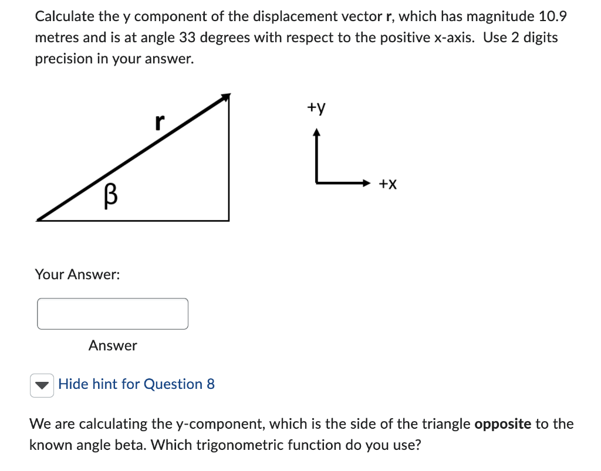Click the +x axis label
The image size is (601, 471).
tap(387, 184)
